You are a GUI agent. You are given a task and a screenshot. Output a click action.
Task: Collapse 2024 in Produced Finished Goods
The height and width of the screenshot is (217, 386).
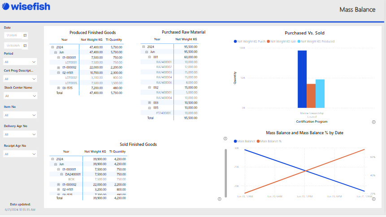coord(52,47)
